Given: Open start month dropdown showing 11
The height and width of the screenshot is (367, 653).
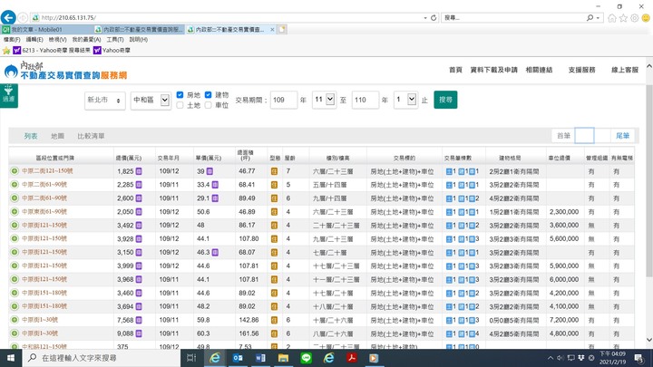Looking at the screenshot, I should click(x=325, y=100).
